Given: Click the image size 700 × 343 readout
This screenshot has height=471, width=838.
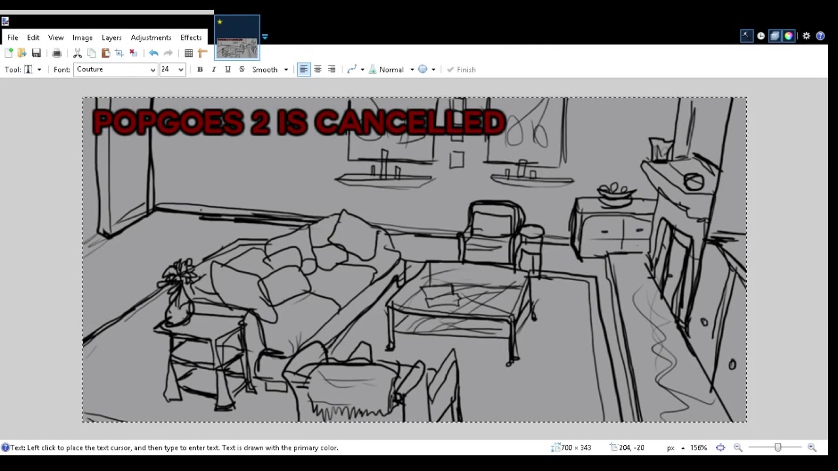Looking at the screenshot, I should coord(572,448).
